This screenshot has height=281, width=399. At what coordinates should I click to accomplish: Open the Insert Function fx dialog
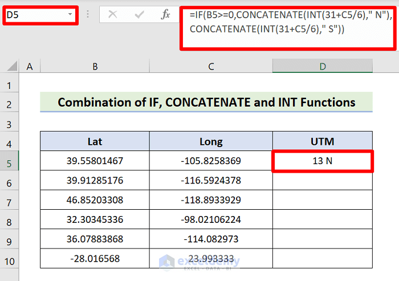(x=165, y=15)
